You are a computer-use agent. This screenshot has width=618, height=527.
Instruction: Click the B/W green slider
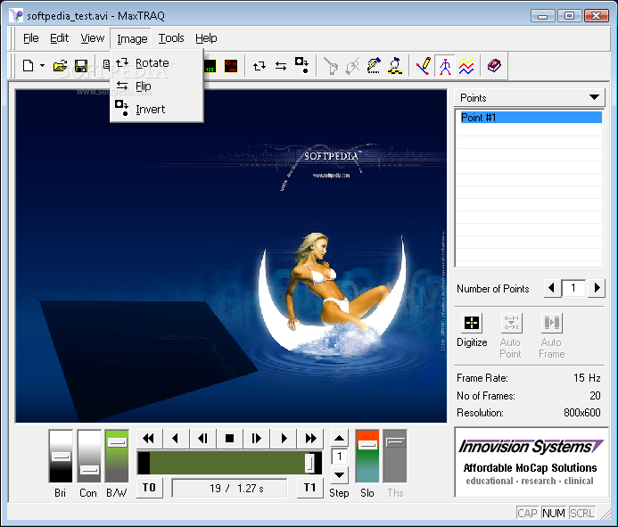coord(117,456)
